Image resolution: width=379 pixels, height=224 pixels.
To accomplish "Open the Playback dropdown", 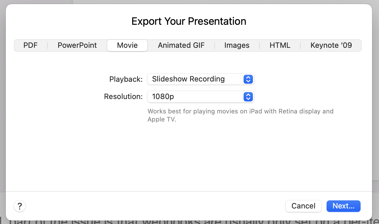I will coord(201,79).
